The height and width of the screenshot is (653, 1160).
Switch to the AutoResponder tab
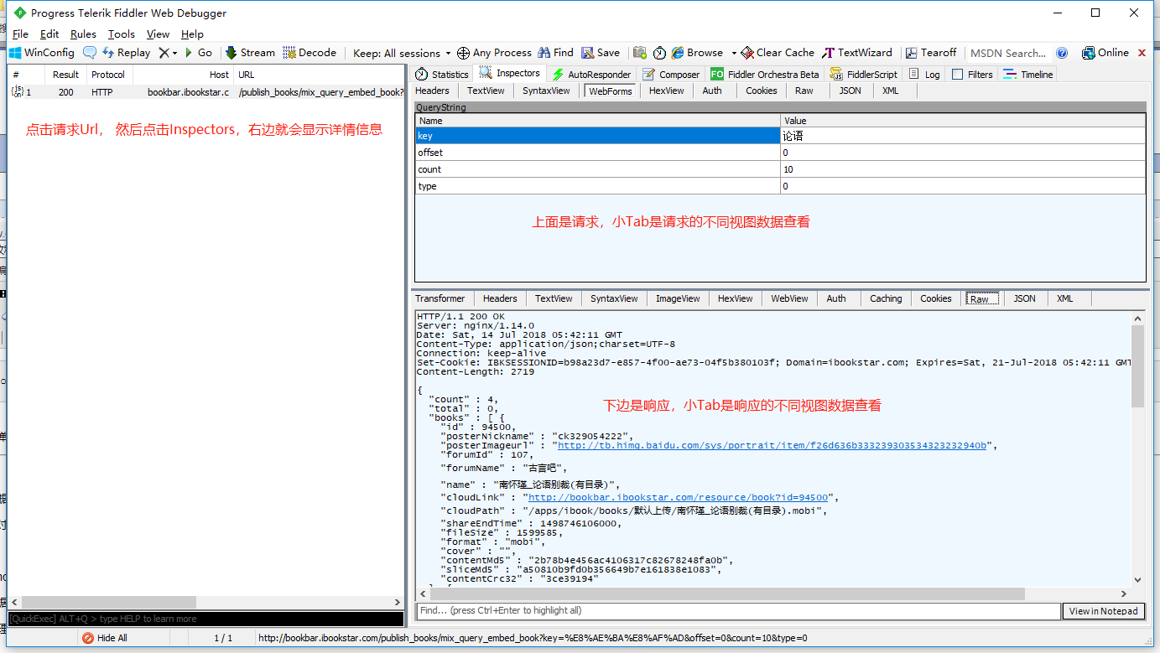tap(590, 75)
